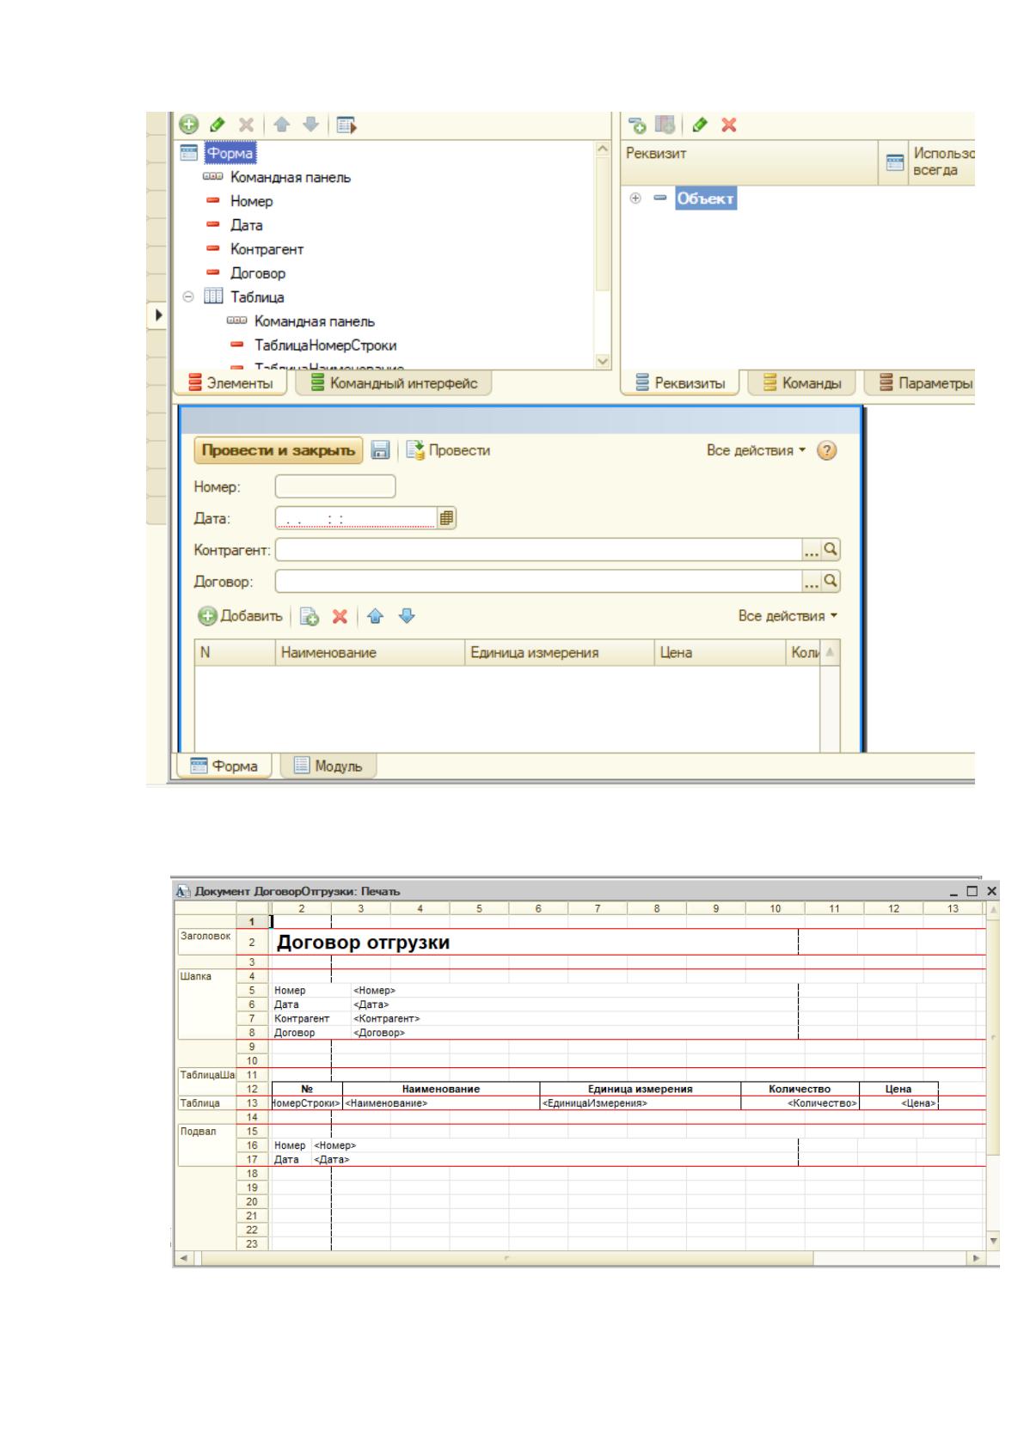Click the Добавить button above the table
The width and height of the screenshot is (1024, 1447).
point(241,616)
